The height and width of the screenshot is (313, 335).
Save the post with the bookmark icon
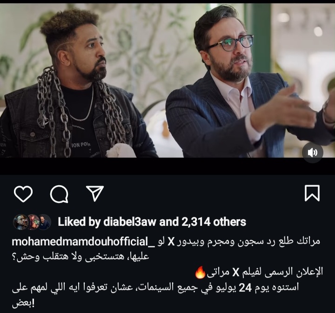(312, 194)
